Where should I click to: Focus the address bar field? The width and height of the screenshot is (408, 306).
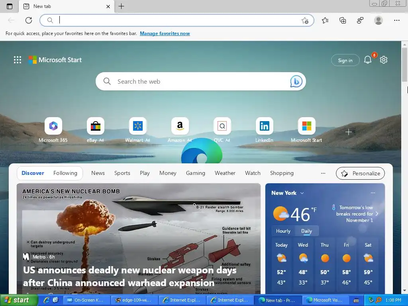(x=177, y=20)
